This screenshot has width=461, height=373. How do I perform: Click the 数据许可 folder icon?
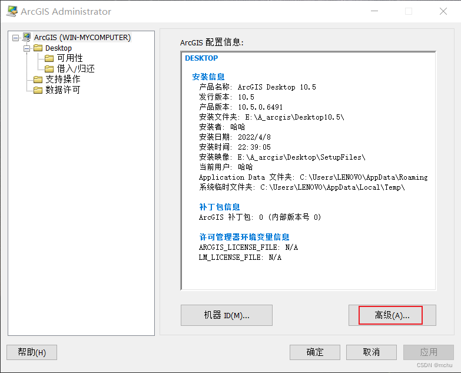[38, 90]
